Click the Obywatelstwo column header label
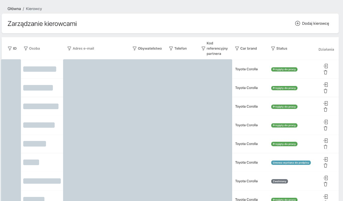The height and width of the screenshot is (201, 343). point(150,48)
